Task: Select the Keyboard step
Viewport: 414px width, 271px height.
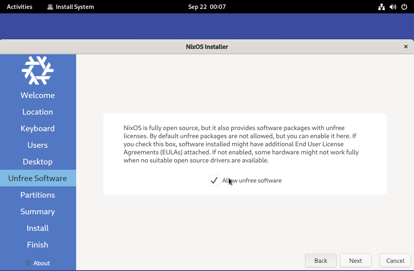Action: click(38, 128)
